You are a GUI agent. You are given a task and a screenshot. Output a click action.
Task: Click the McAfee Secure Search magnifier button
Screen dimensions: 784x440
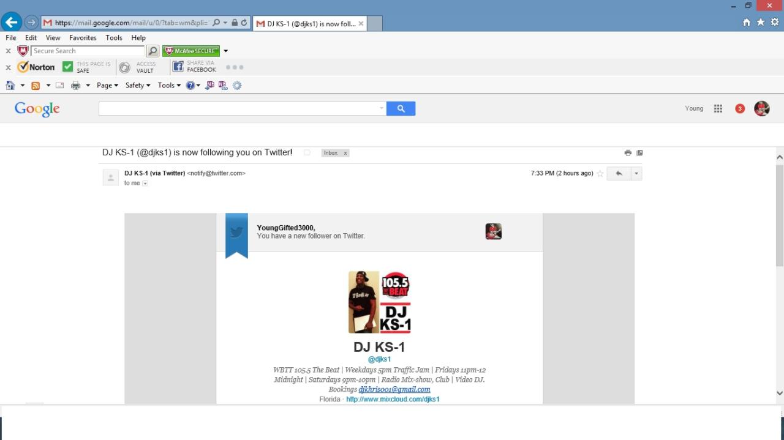tap(153, 51)
